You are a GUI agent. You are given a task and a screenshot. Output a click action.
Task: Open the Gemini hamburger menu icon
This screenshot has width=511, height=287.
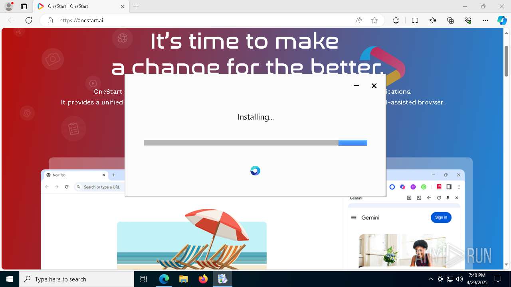[x=354, y=218]
